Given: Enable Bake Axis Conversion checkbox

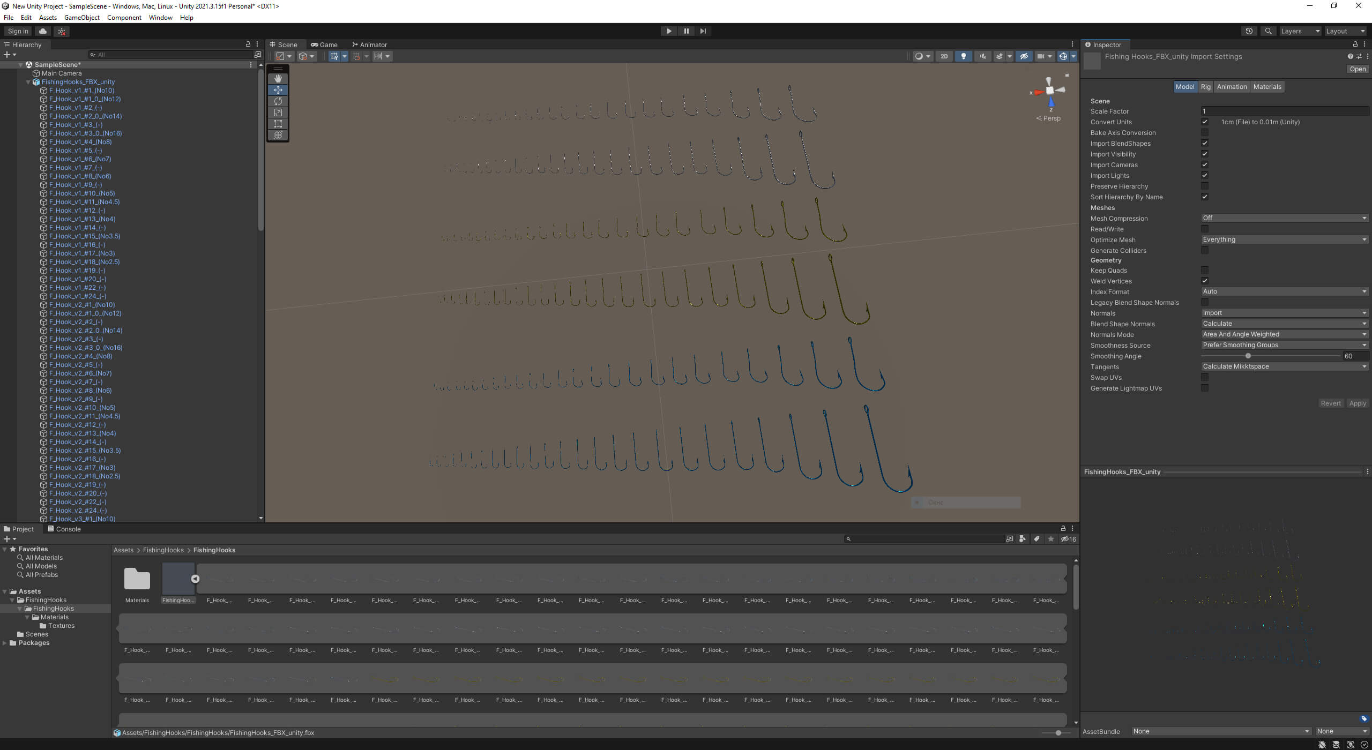Looking at the screenshot, I should (x=1204, y=133).
